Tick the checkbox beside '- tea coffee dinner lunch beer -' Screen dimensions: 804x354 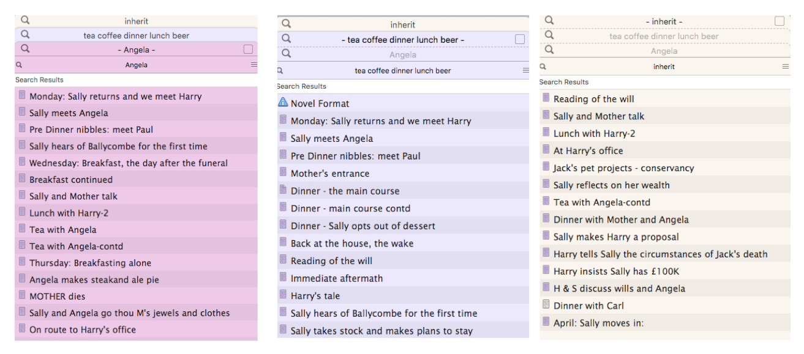[x=520, y=39]
